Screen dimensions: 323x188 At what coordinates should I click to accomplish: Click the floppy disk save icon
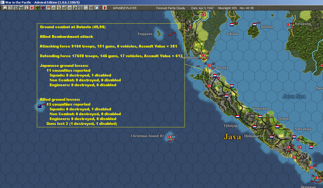tap(5, 8)
